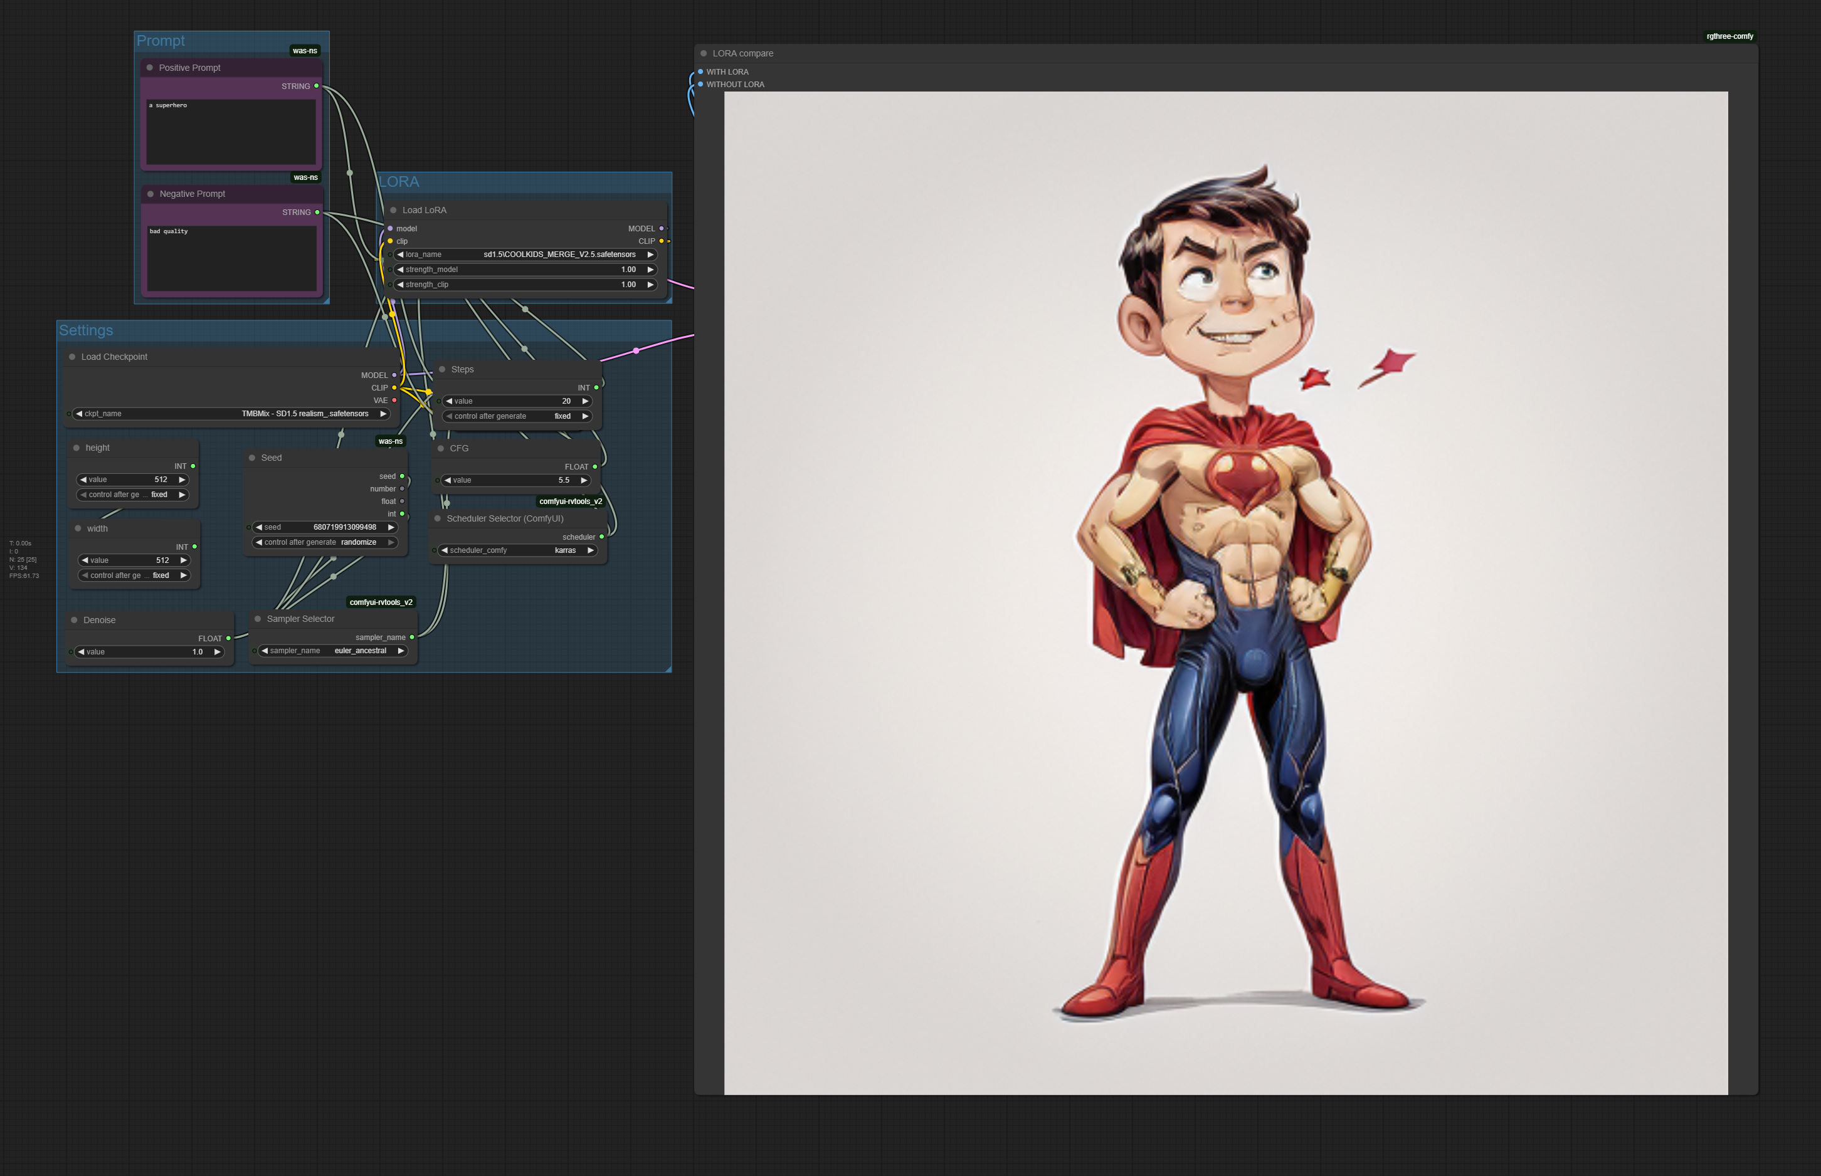Open the scheduler_comfy karras dropdown
The width and height of the screenshot is (1821, 1176).
coord(518,550)
